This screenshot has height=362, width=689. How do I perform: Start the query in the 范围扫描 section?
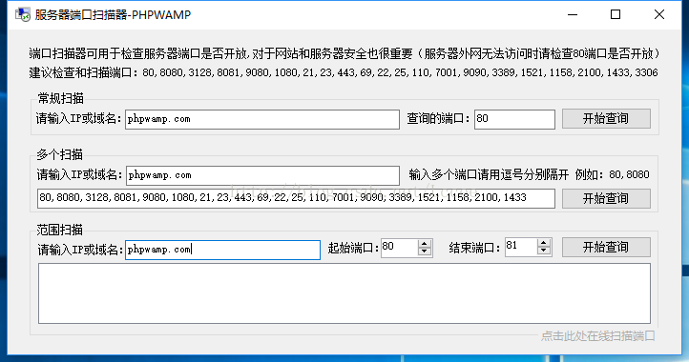click(606, 247)
